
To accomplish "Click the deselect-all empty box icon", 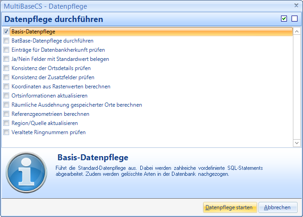I will tap(294, 19).
